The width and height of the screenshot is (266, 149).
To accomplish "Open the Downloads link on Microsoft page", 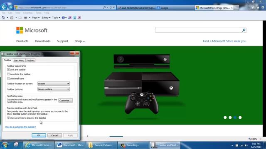I will tap(42, 41).
